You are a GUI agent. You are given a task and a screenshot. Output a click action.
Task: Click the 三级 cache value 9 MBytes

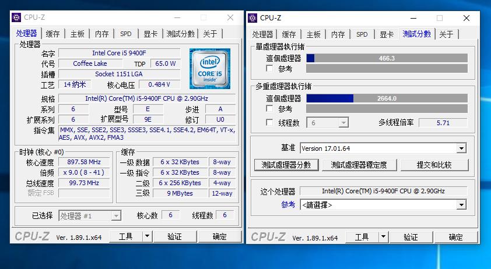(x=180, y=193)
